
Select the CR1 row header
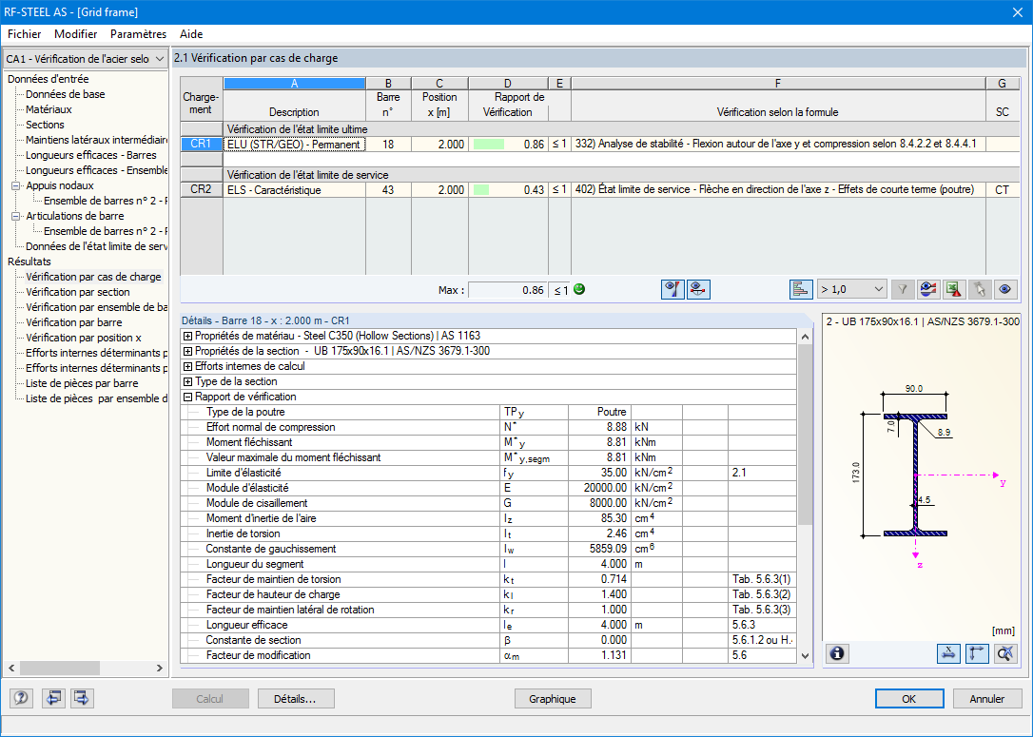pos(201,144)
